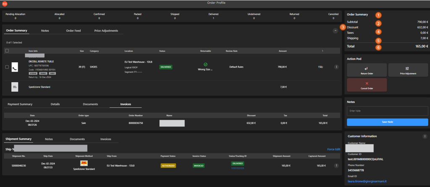Open the Invoices tab in the shipment section

coord(105,139)
